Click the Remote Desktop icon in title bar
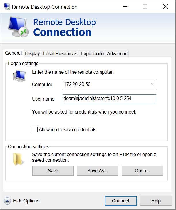This screenshot has height=210, width=176. 7,7
